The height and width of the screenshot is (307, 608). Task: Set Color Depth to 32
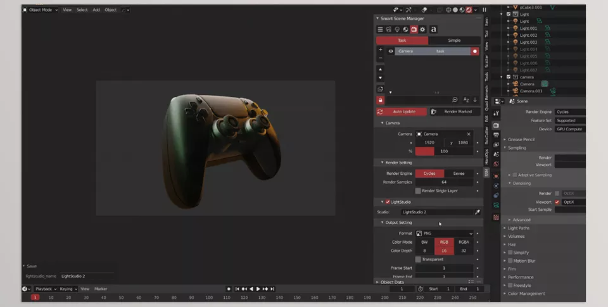coord(464,251)
